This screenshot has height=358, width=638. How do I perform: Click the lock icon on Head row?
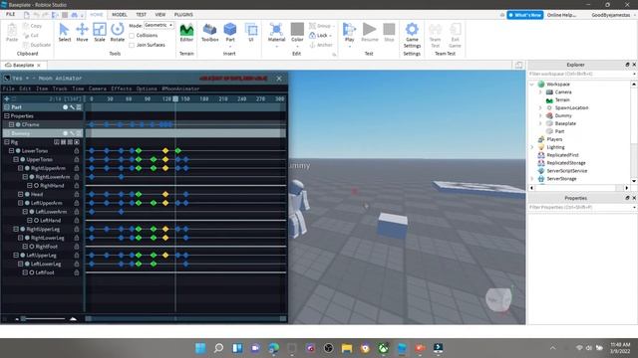pos(77,194)
